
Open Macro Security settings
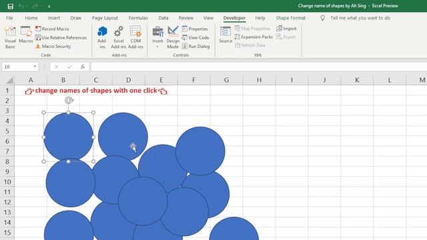coord(53,46)
